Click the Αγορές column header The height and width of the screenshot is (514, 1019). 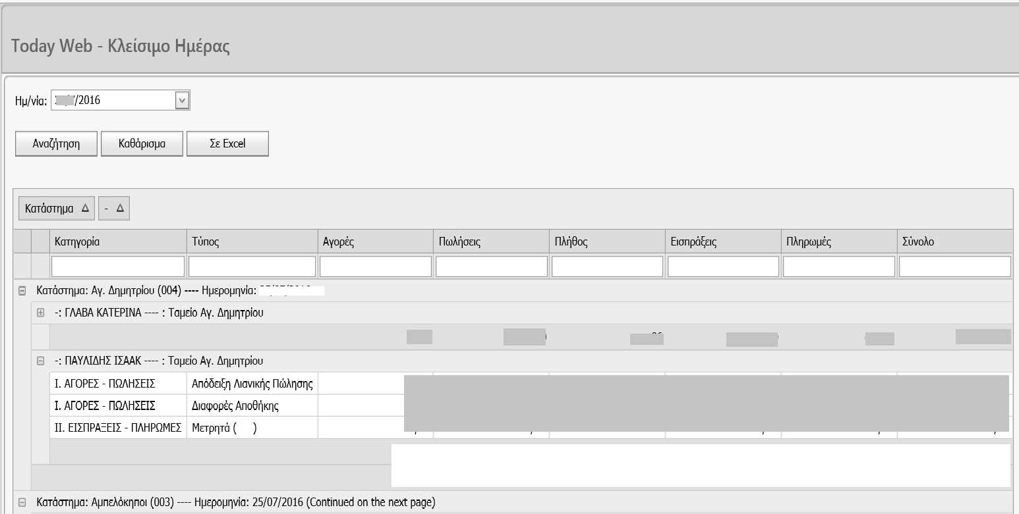tap(374, 242)
